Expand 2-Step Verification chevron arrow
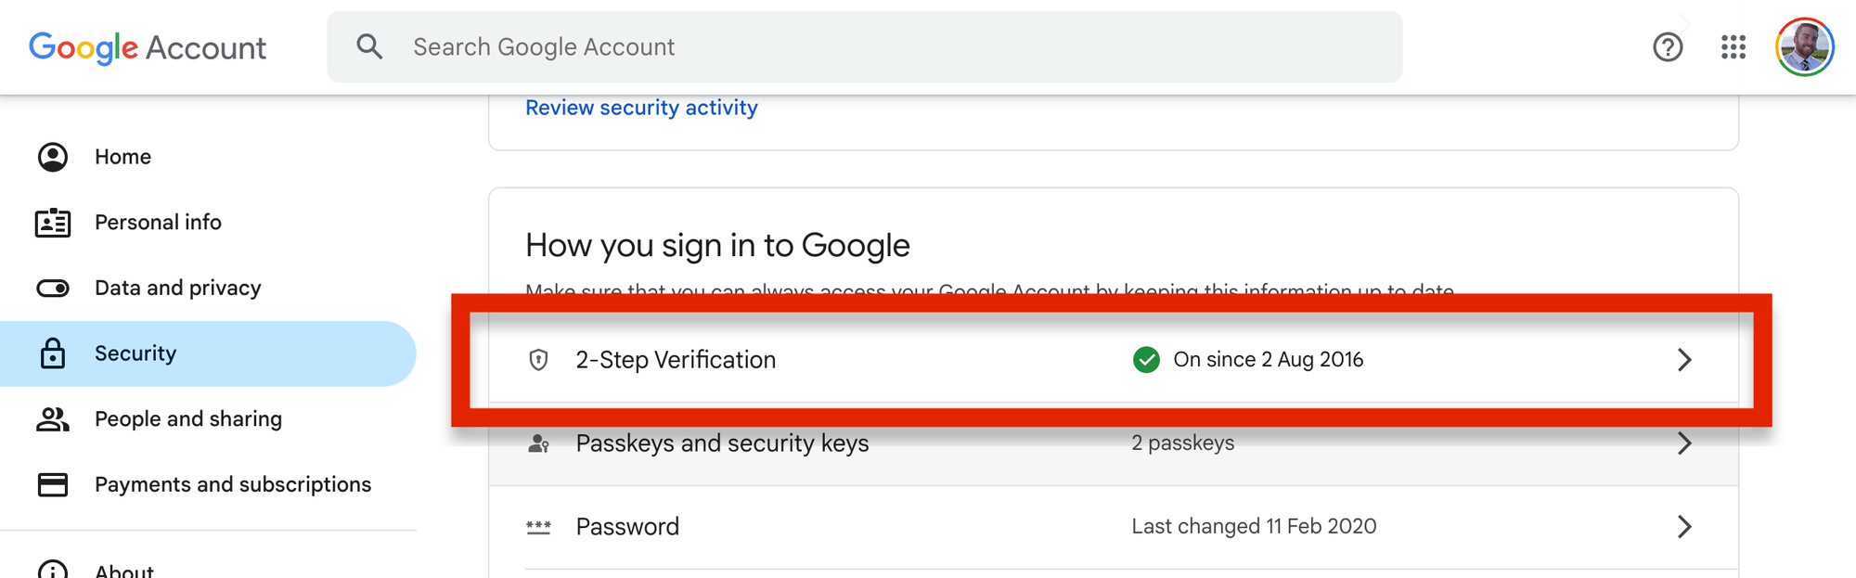The height and width of the screenshot is (578, 1856). 1684,360
